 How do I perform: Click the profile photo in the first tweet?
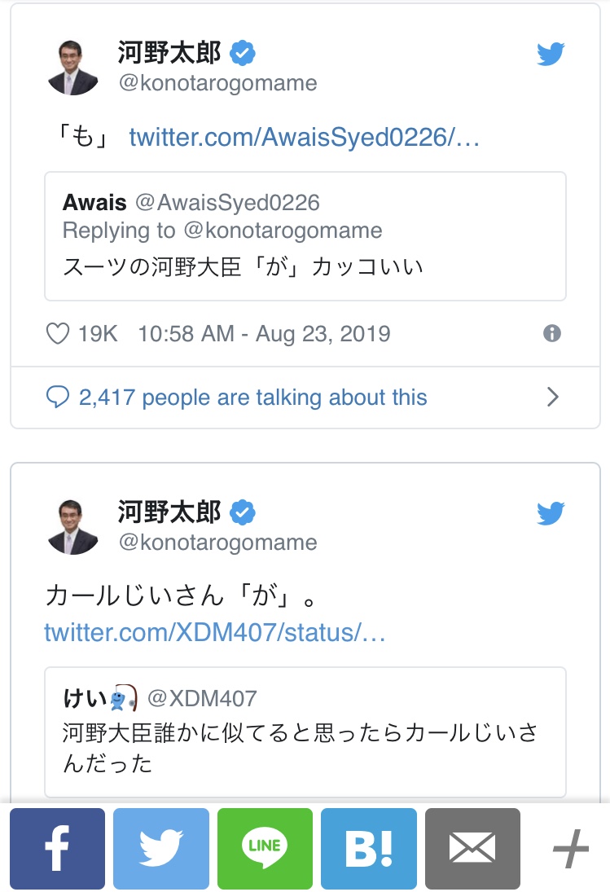point(72,68)
